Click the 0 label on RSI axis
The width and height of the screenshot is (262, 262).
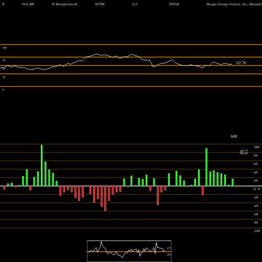tap(3, 90)
